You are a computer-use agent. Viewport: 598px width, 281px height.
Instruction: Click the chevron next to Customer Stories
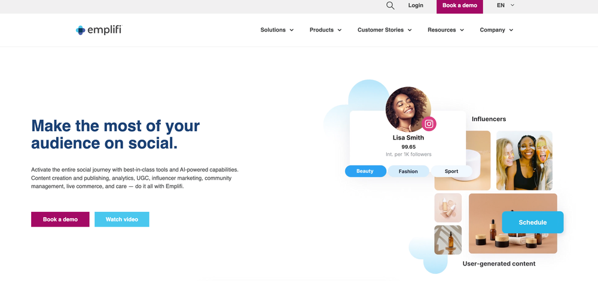410,30
